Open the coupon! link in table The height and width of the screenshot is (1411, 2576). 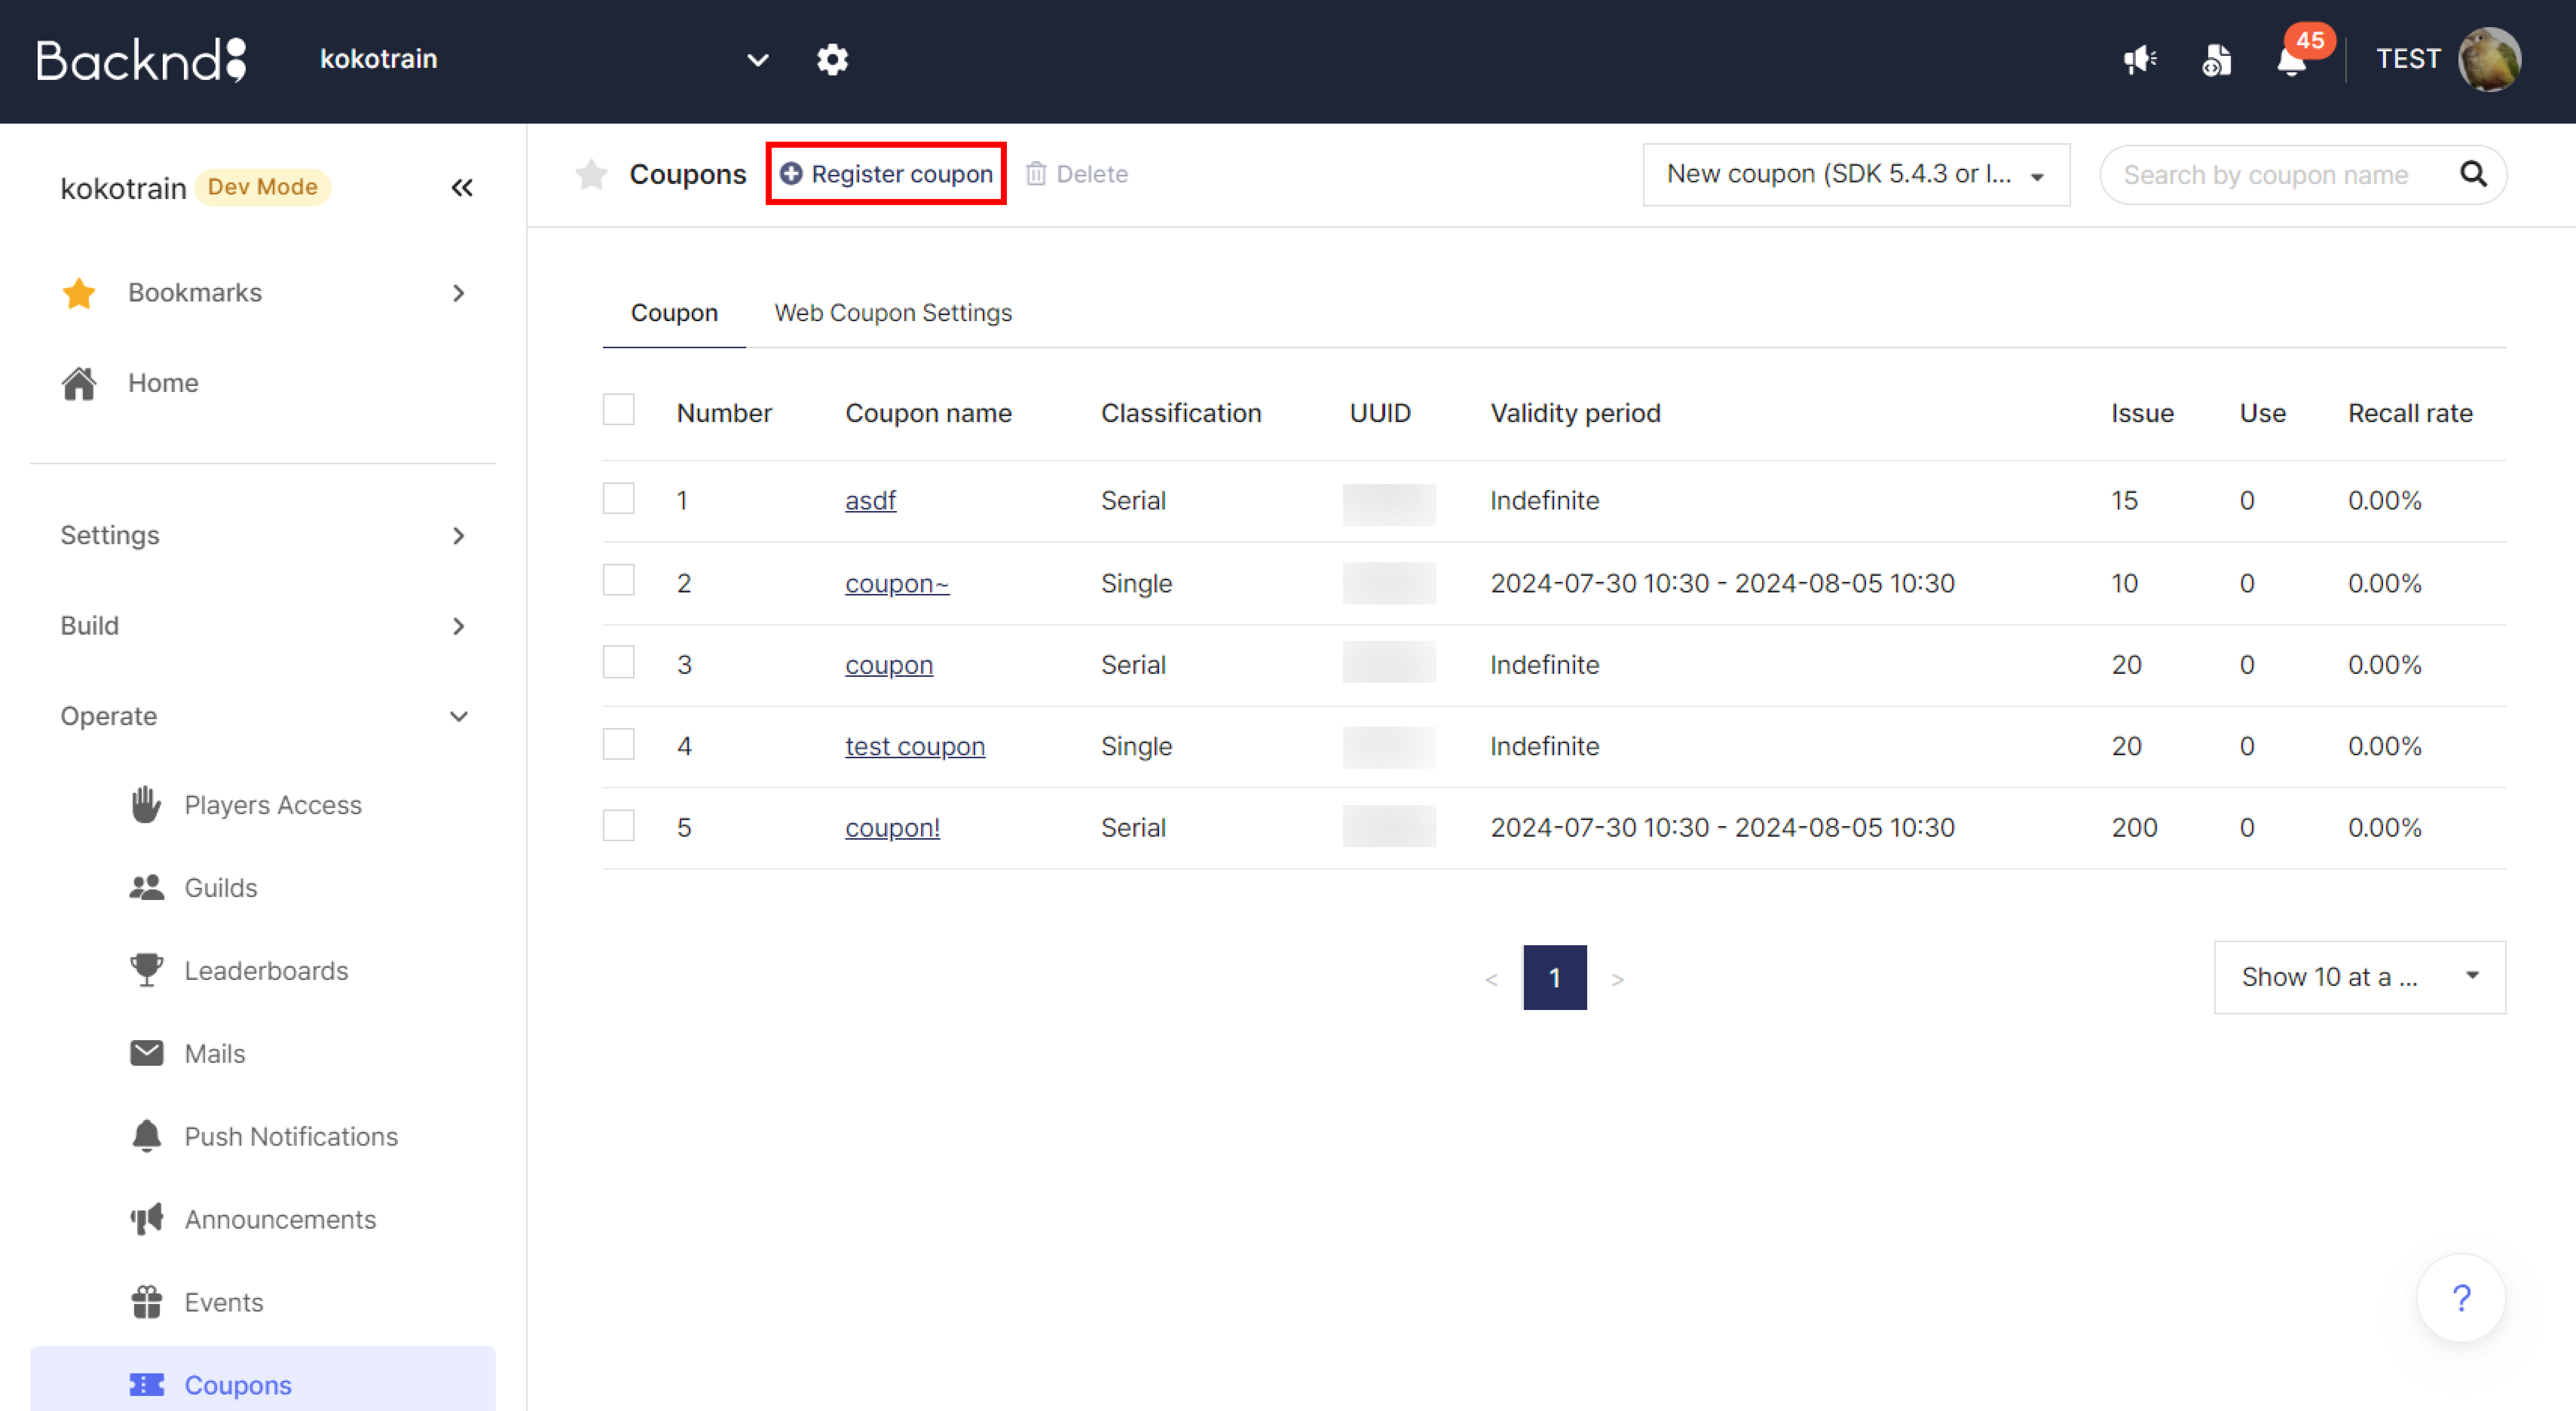pyautogui.click(x=892, y=828)
